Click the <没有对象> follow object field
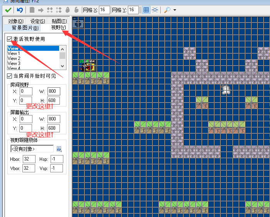 pyautogui.click(x=32, y=149)
